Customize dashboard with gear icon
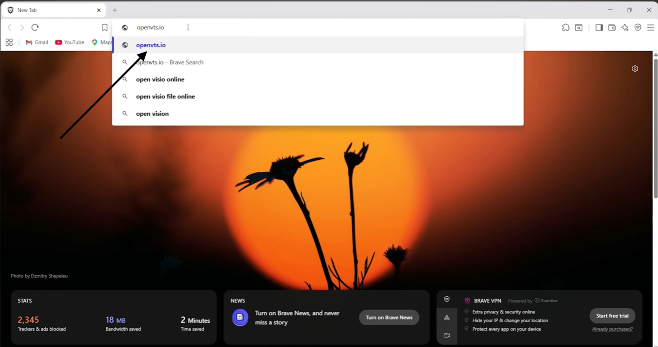The image size is (658, 347). [x=635, y=69]
